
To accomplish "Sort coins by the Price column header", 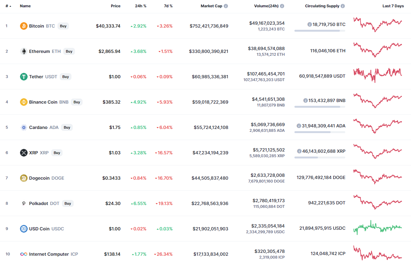I will (x=116, y=6).
